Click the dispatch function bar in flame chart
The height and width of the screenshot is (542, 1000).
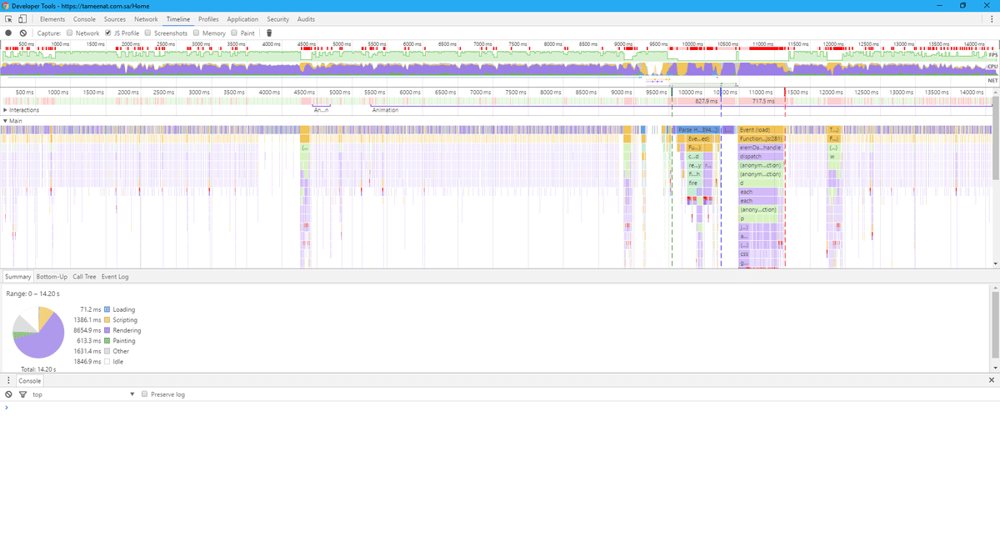point(760,157)
